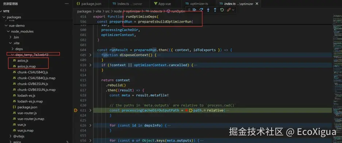342x143 pixels.
Task: Toggle the breakpoint at line 621
Action: pyautogui.click(x=76, y=110)
